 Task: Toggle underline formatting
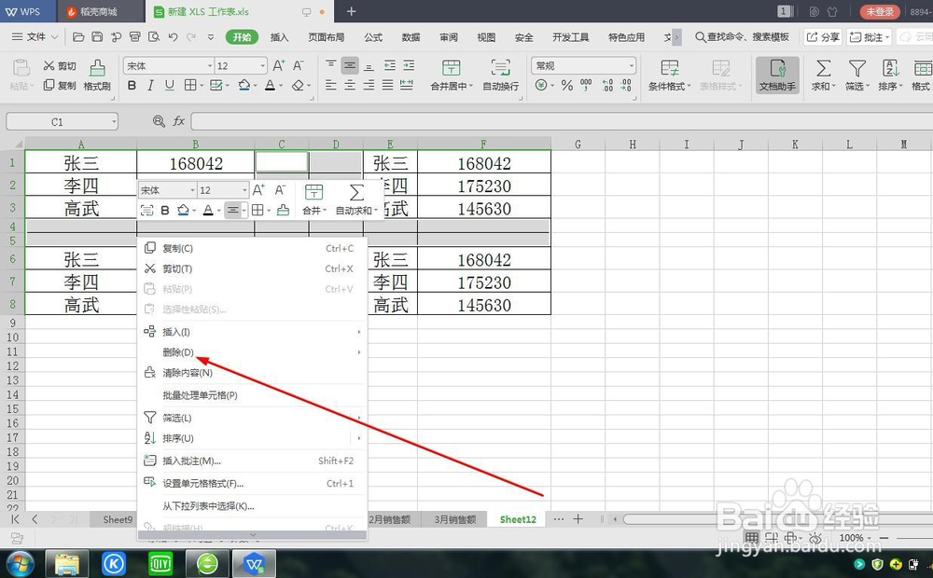click(x=169, y=85)
